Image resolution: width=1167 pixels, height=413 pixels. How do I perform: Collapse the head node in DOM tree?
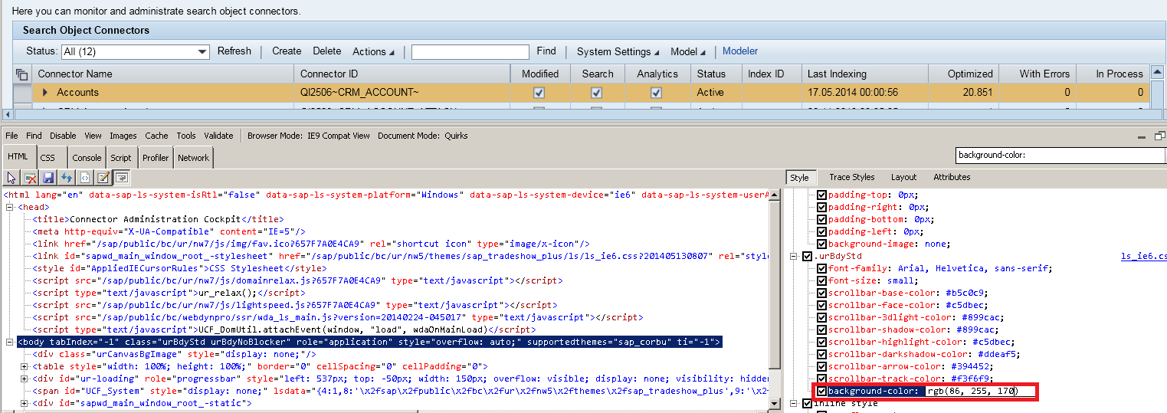pyautogui.click(x=9, y=208)
